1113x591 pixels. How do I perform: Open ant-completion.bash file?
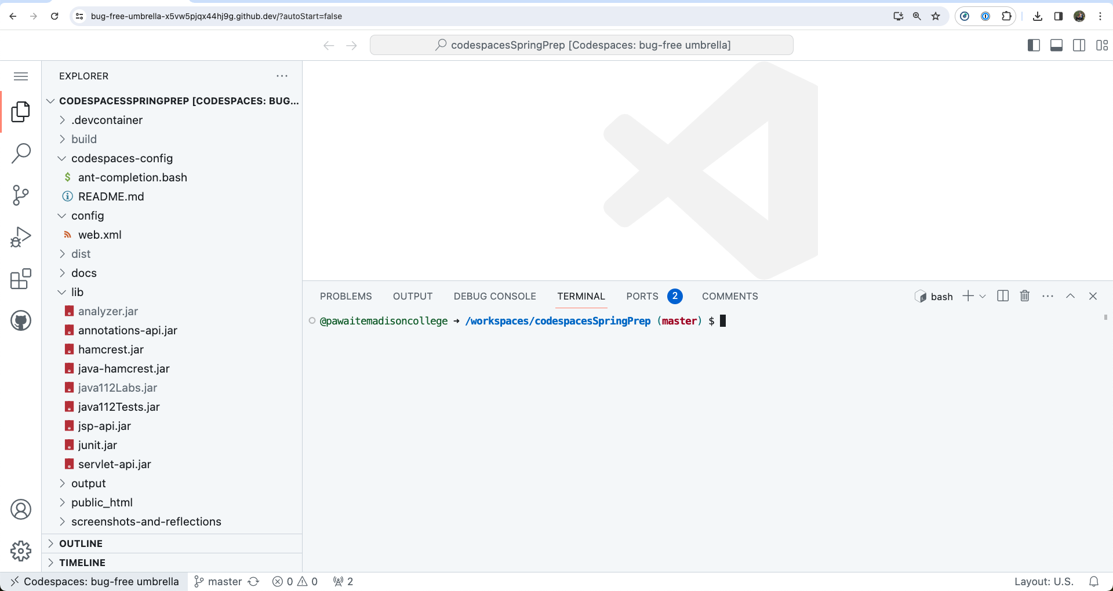click(x=172, y=177)
